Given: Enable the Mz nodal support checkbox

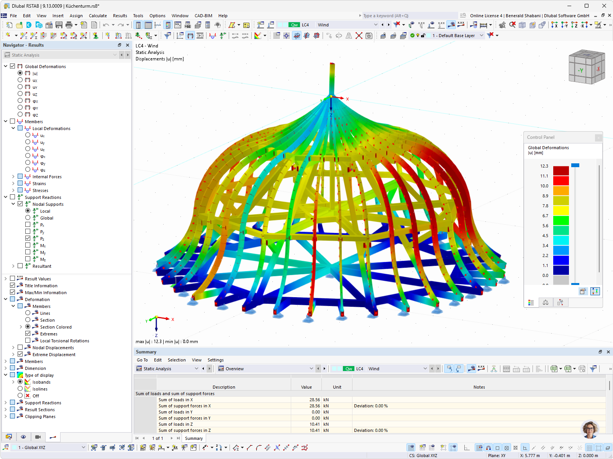Looking at the screenshot, I should click(28, 259).
